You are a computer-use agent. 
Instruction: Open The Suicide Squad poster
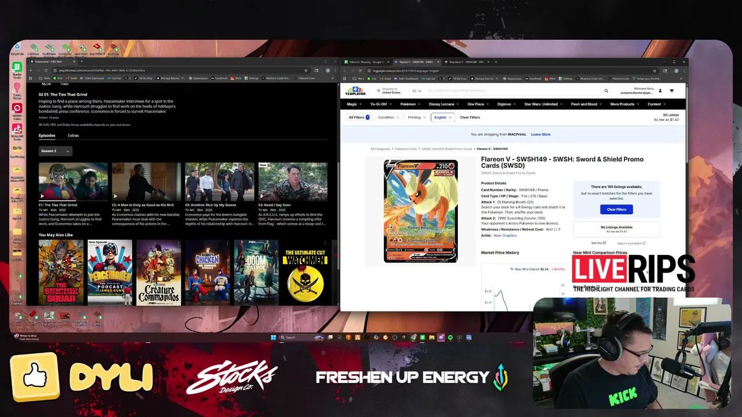pyautogui.click(x=61, y=272)
